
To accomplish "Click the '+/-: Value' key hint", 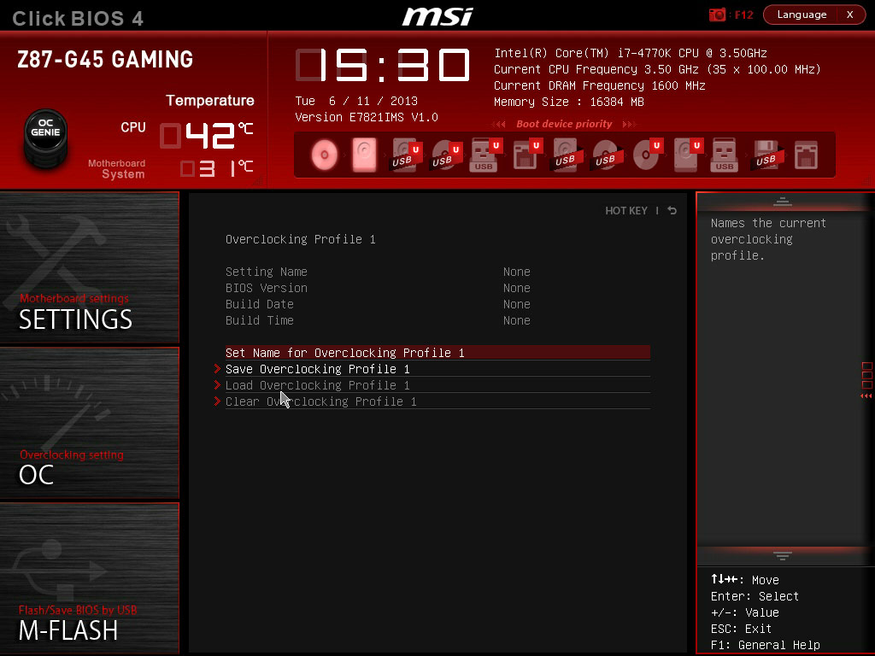I will pos(744,612).
